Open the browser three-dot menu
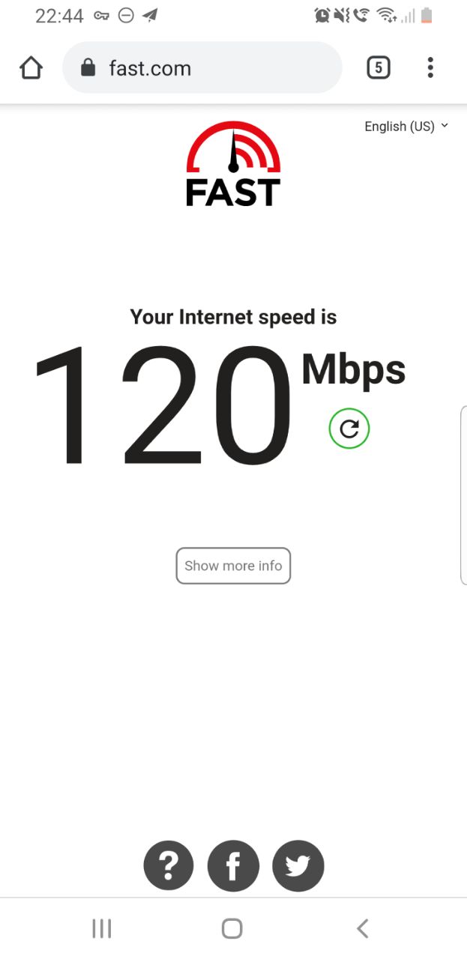Screen dimensions: 467x959 click(x=430, y=68)
